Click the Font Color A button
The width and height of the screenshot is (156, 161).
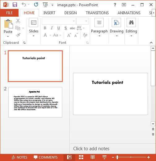(45, 35)
